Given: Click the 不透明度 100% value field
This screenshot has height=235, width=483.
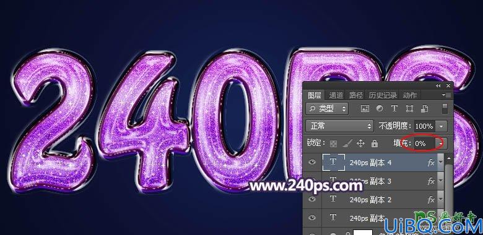Looking at the screenshot, I should click(424, 126).
